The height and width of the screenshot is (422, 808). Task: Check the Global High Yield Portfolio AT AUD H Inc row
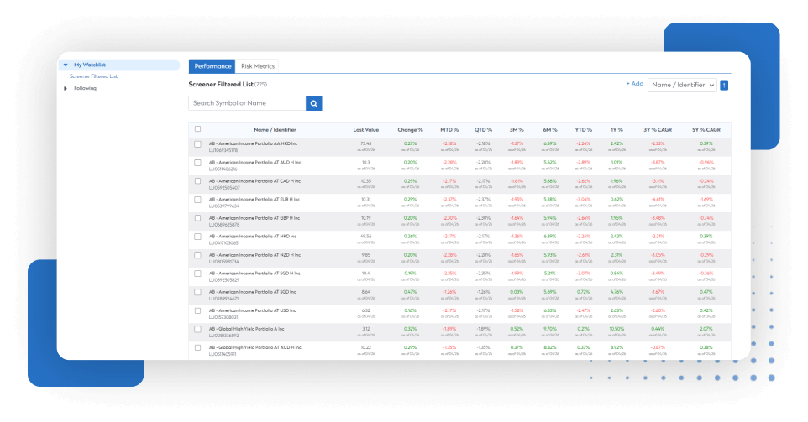coord(198,348)
